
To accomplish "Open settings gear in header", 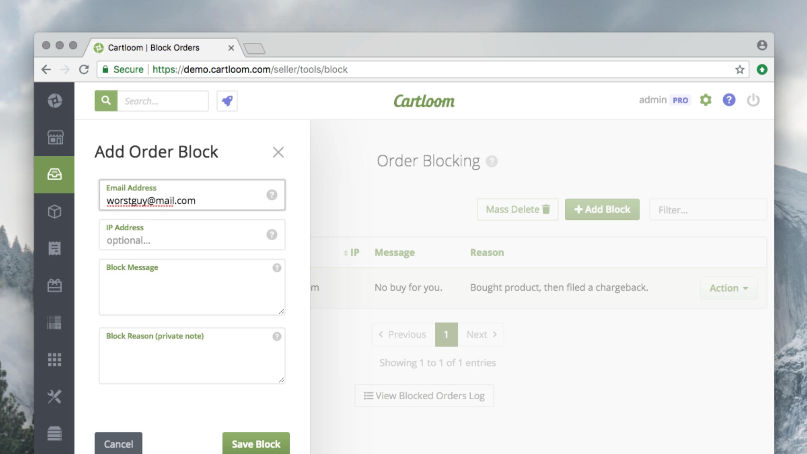I will [x=706, y=100].
